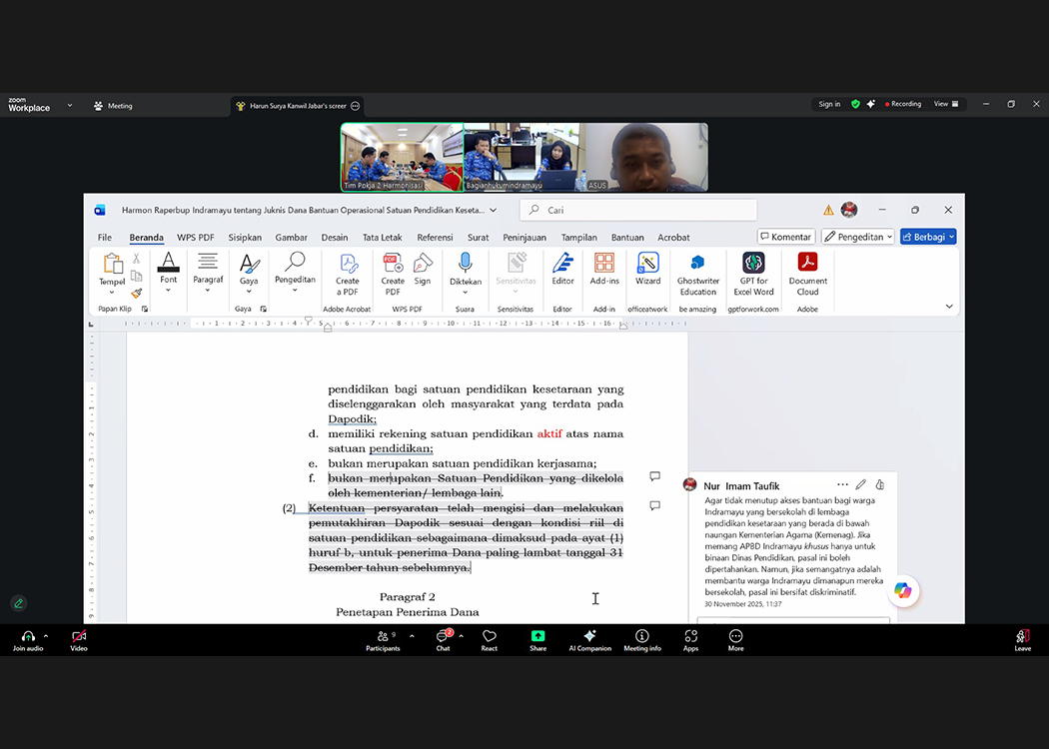This screenshot has width=1049, height=749.
Task: Open the Berbagi share dropdown
Action: (928, 237)
